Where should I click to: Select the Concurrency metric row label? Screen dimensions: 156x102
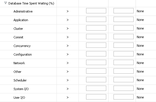click(22, 46)
